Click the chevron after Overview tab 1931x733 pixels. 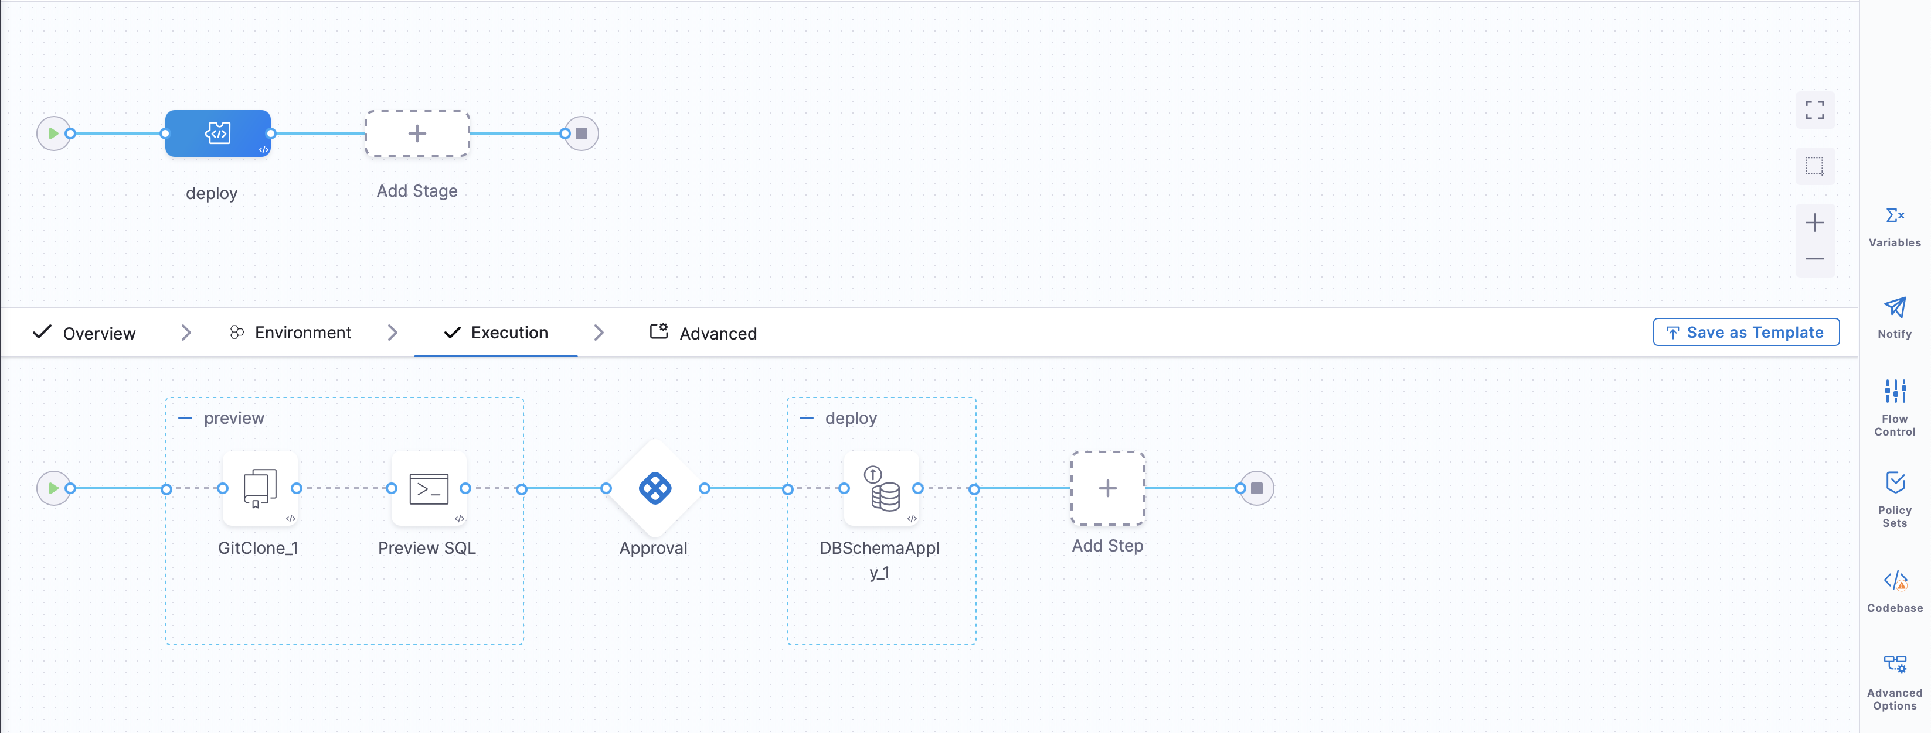[186, 333]
